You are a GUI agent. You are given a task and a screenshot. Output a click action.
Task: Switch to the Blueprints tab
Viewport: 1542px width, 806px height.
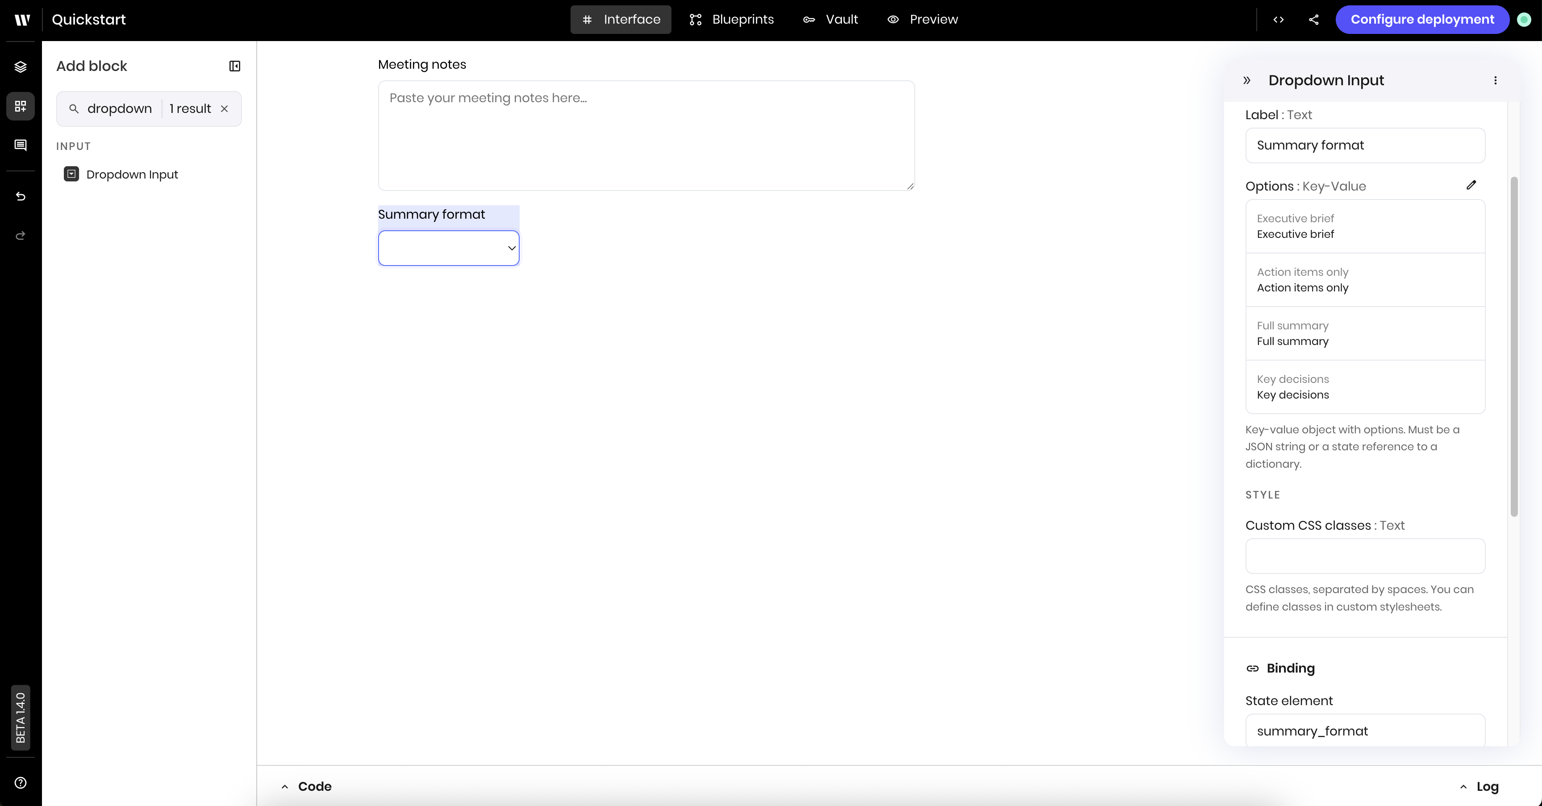pos(732,19)
